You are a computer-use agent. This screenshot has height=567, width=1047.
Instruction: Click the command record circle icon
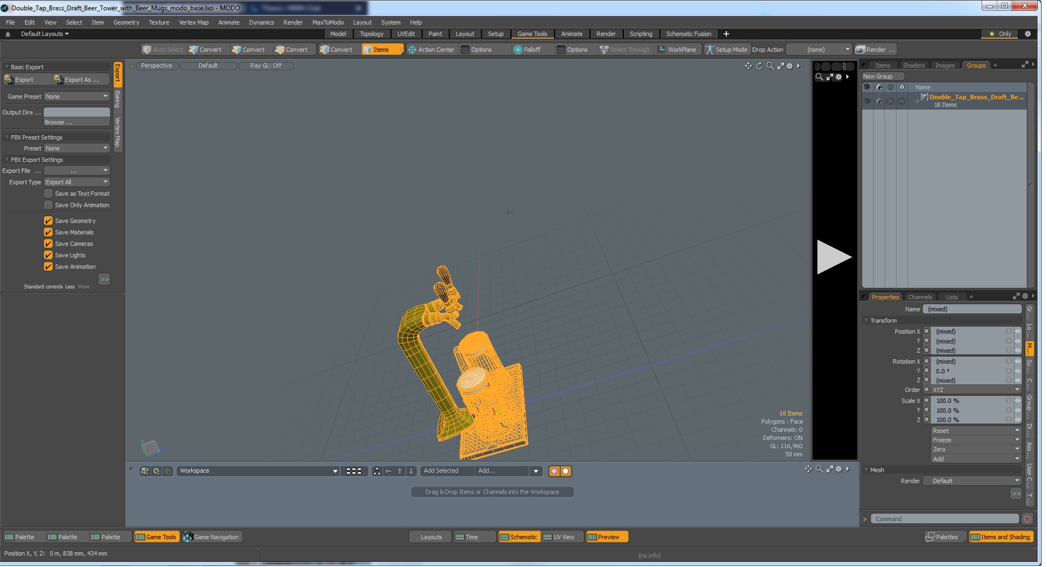click(1027, 519)
